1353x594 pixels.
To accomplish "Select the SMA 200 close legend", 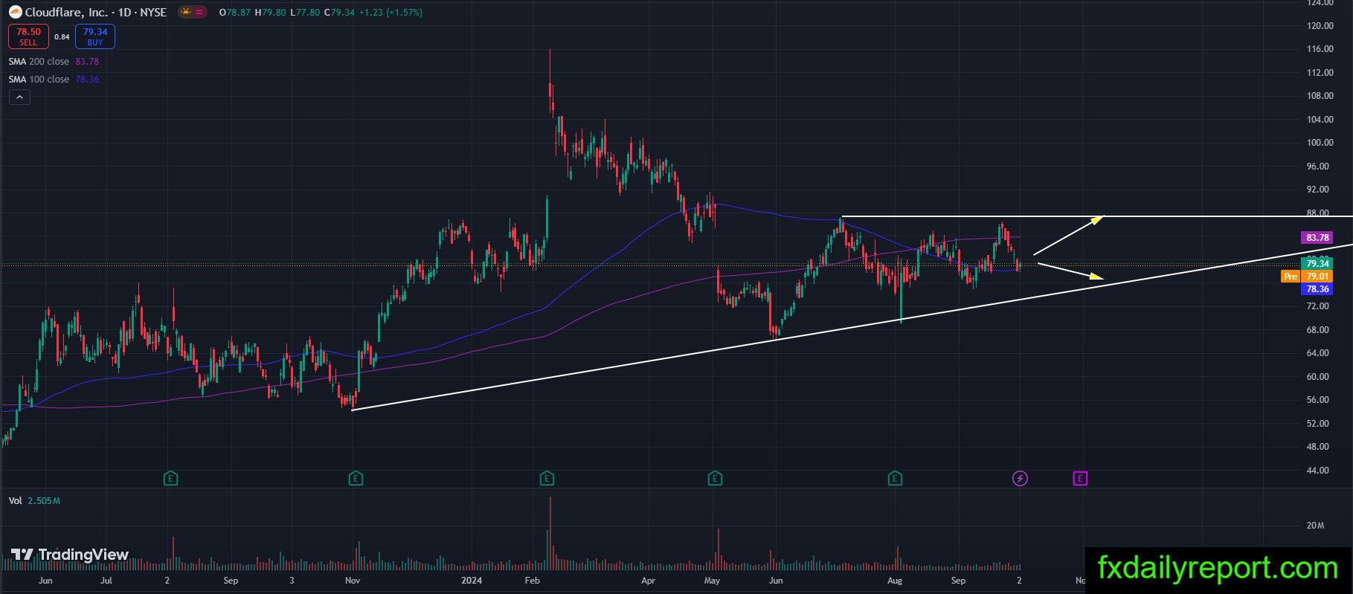I will 54,62.
